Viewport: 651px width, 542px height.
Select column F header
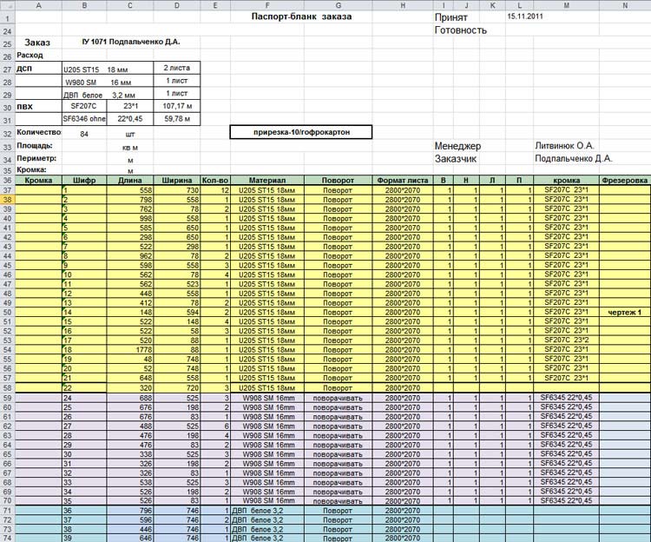tap(266, 5)
